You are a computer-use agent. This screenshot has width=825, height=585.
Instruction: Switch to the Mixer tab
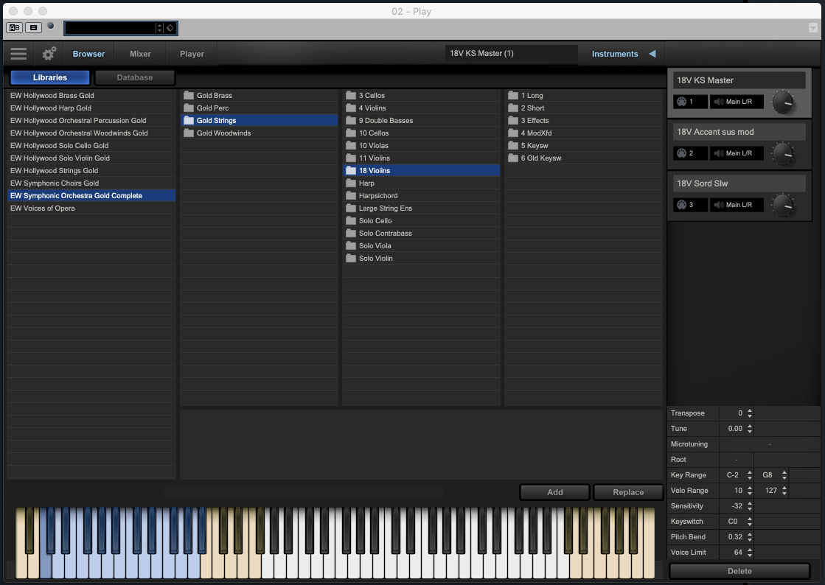(x=140, y=54)
